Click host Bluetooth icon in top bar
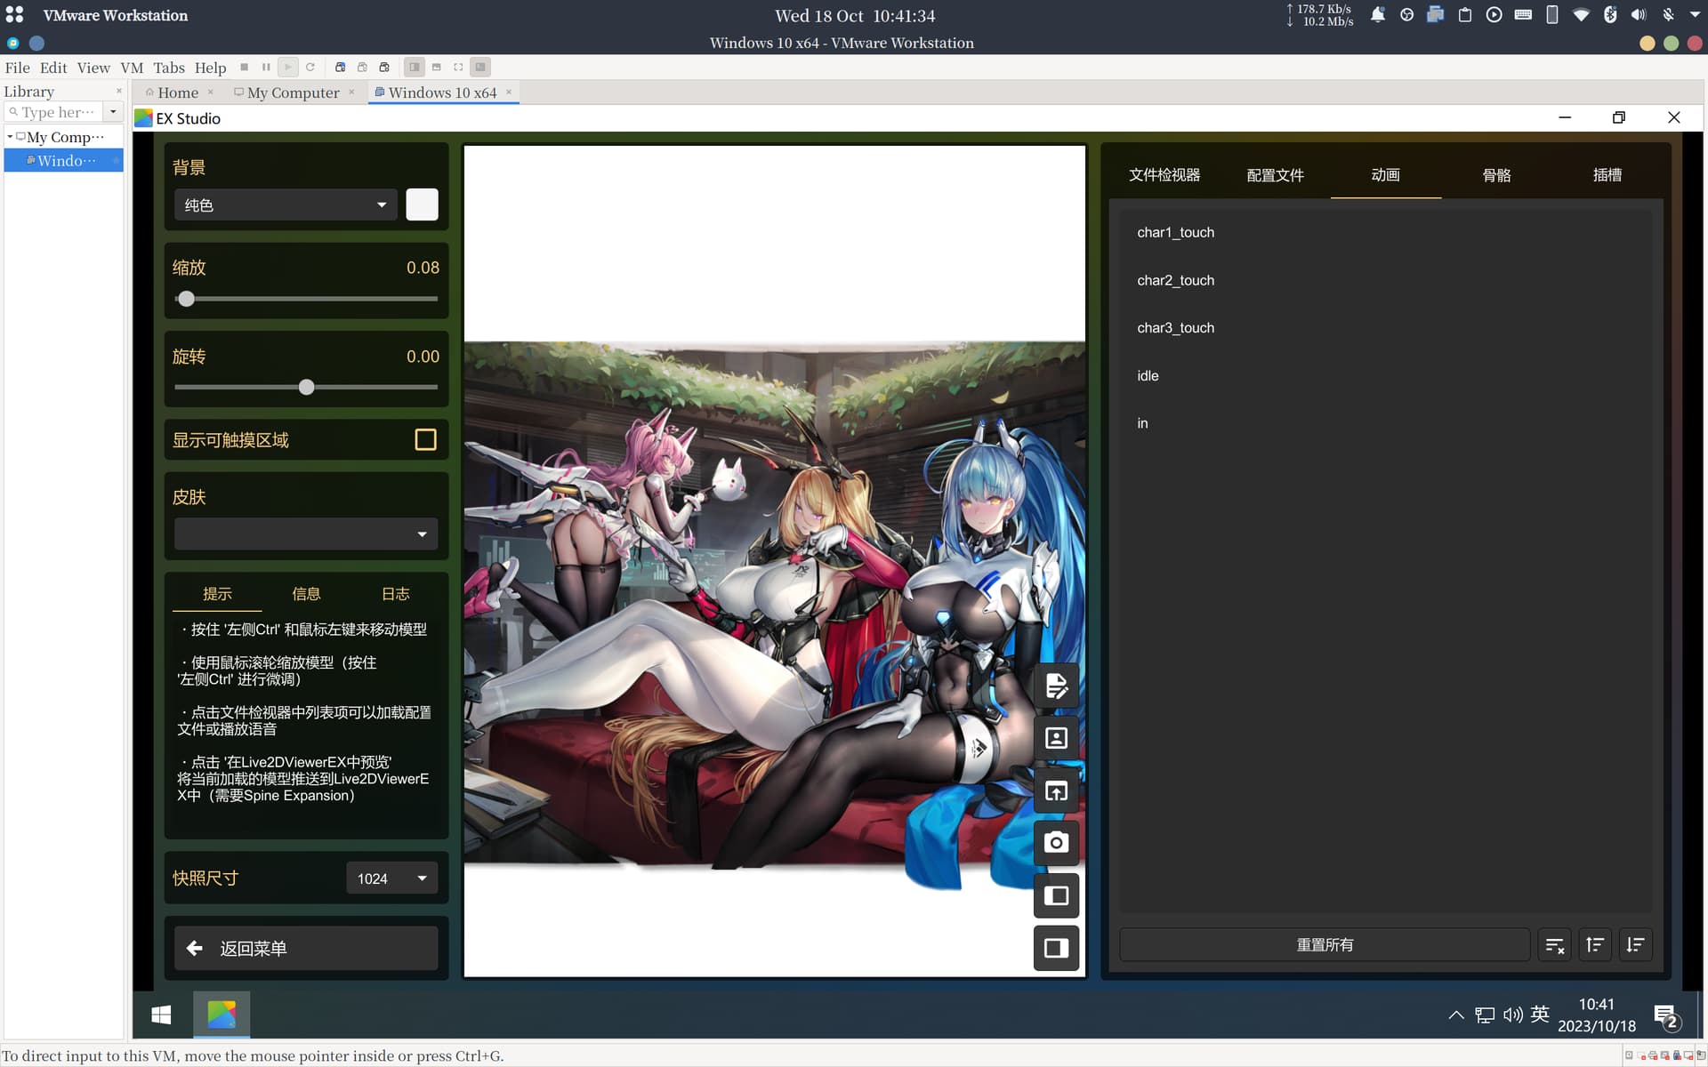The width and height of the screenshot is (1708, 1067). click(x=1610, y=15)
